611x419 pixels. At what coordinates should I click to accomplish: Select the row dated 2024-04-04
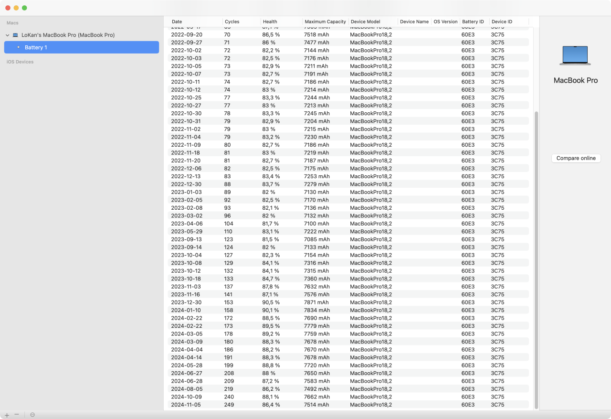coord(349,349)
